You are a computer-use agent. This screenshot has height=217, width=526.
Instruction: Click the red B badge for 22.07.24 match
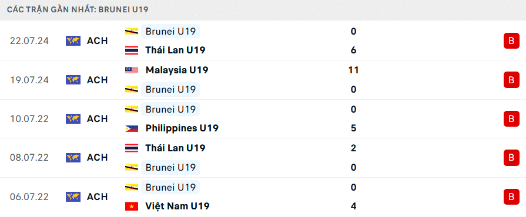[x=511, y=41]
